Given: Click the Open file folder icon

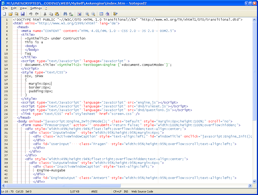Looking at the screenshot, I should [x=11, y=14].
